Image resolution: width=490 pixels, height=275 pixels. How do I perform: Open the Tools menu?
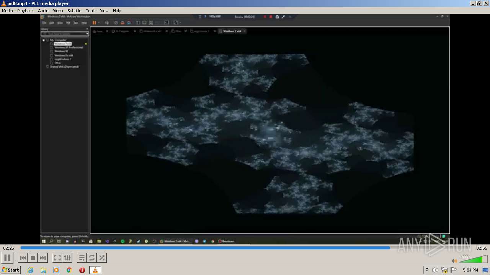pos(91,11)
